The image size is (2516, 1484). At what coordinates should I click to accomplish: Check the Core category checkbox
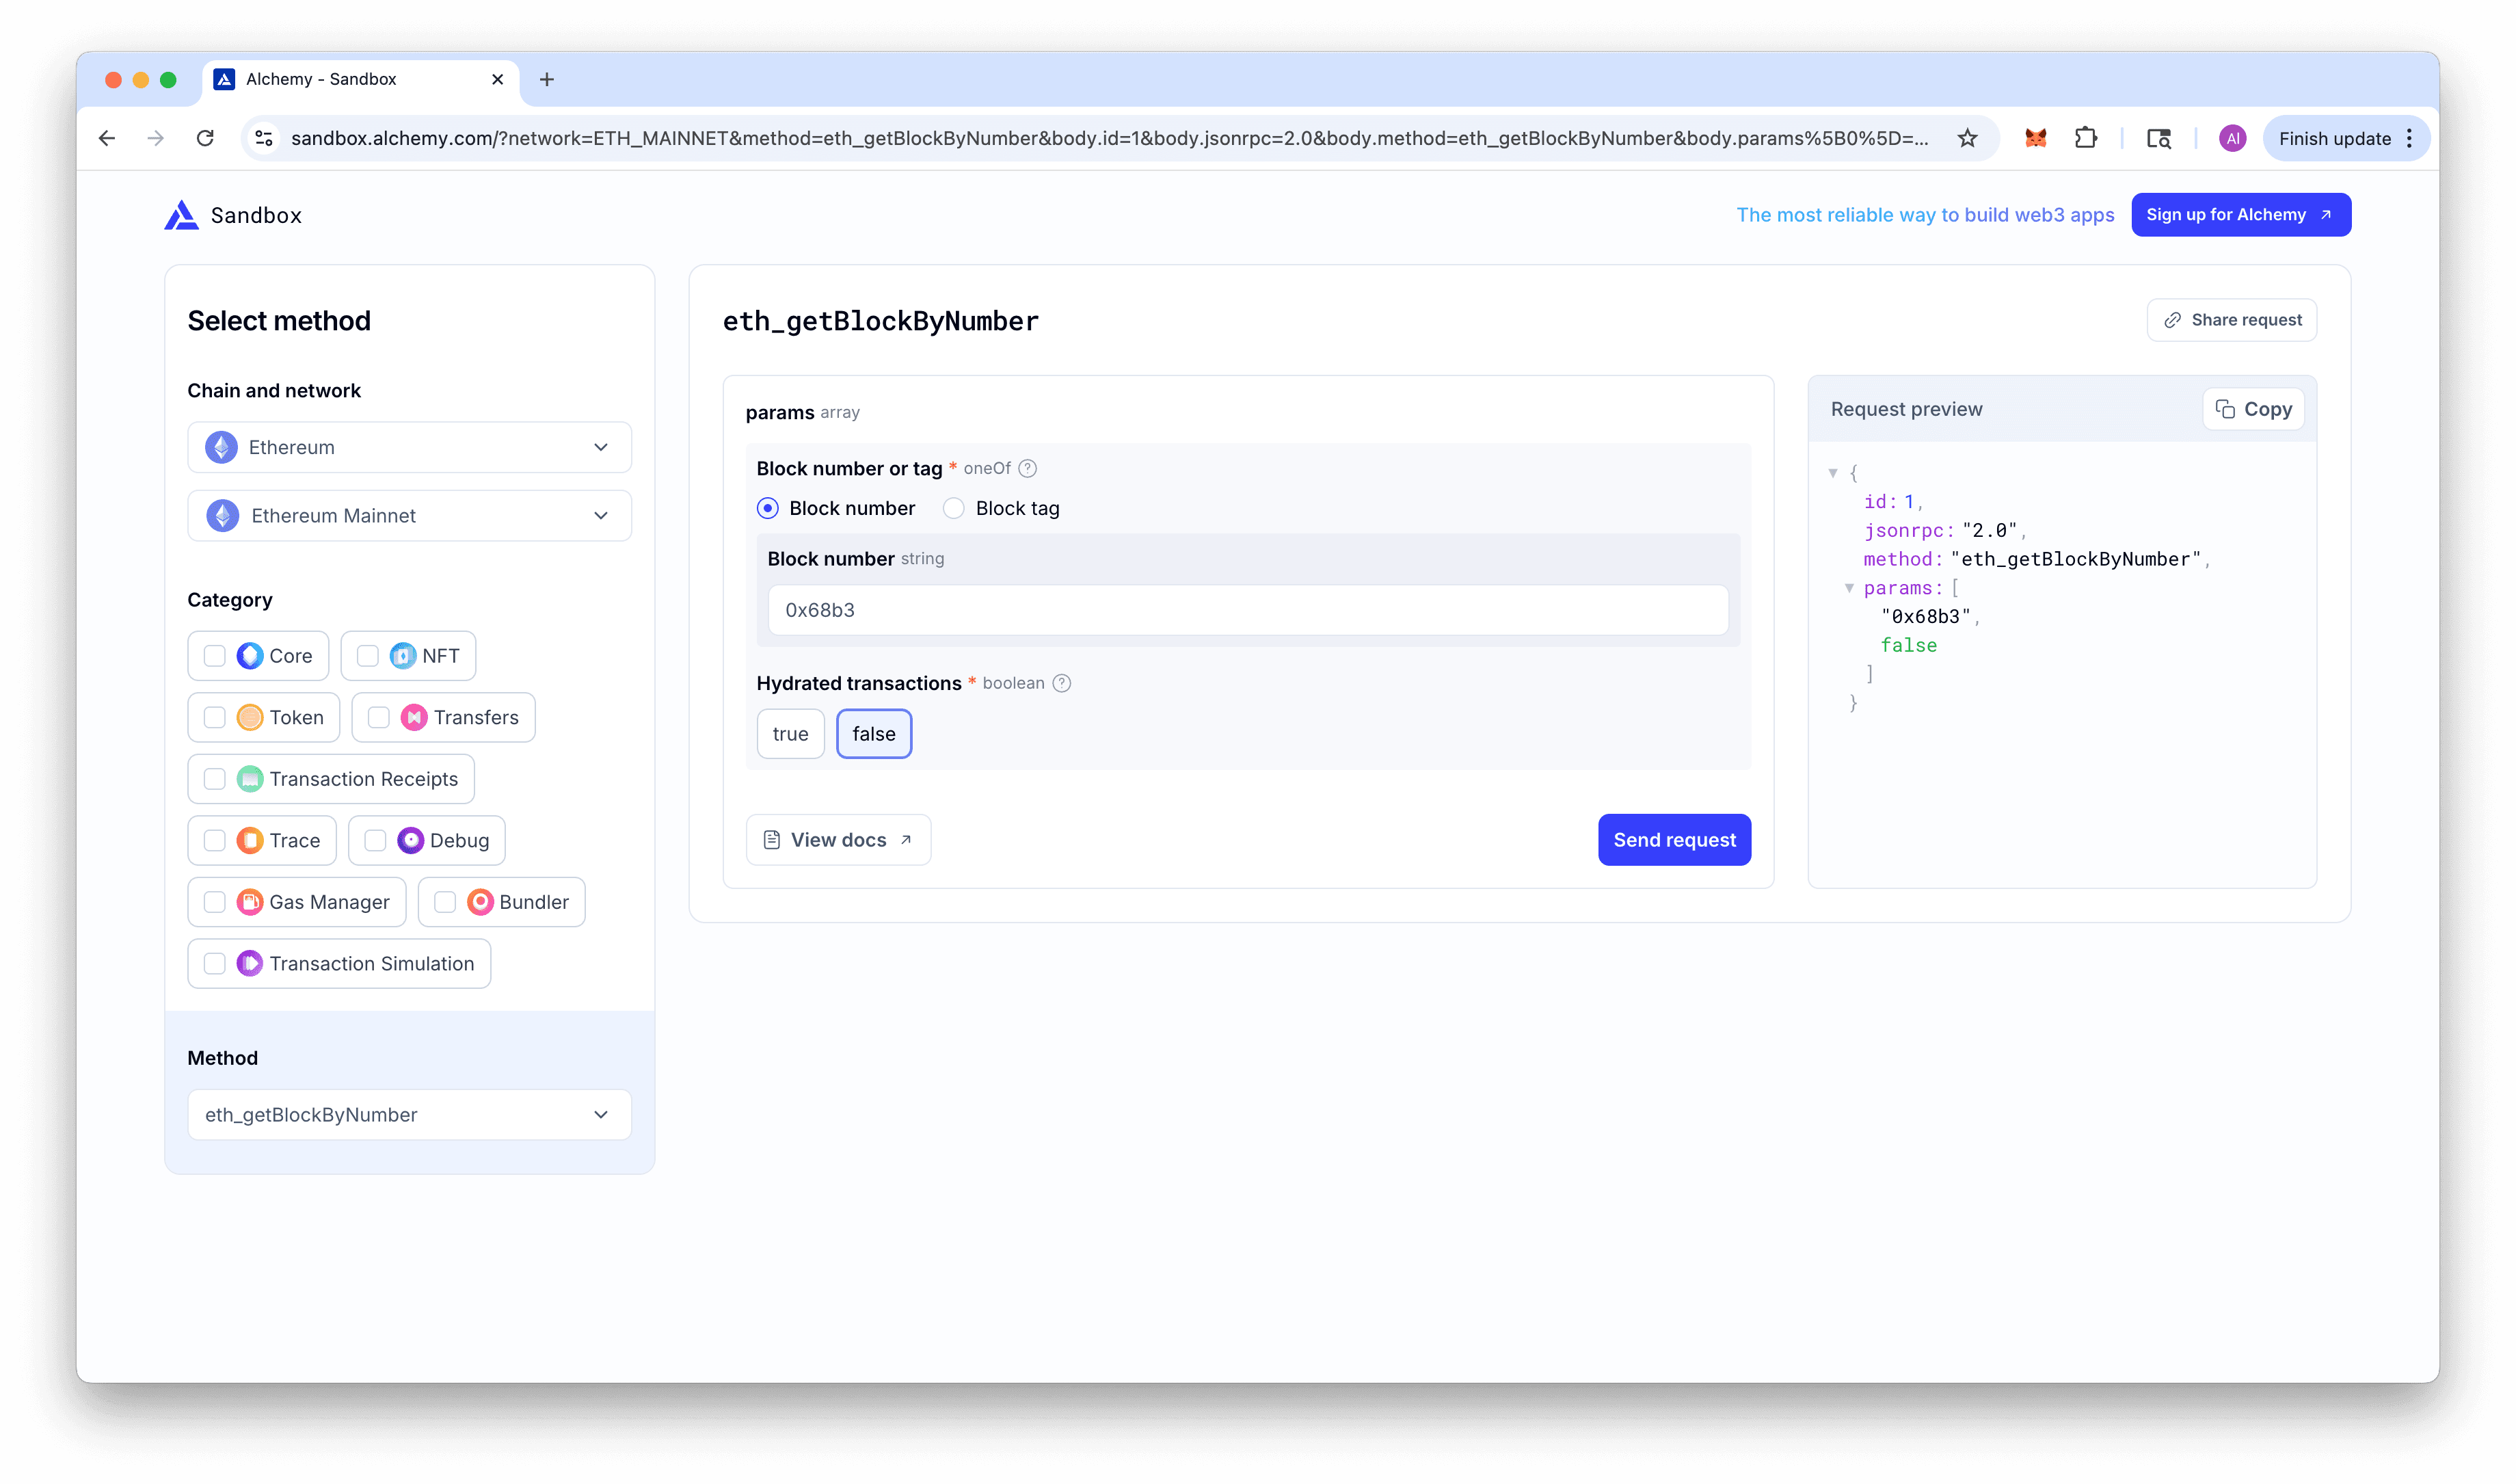[x=215, y=656]
